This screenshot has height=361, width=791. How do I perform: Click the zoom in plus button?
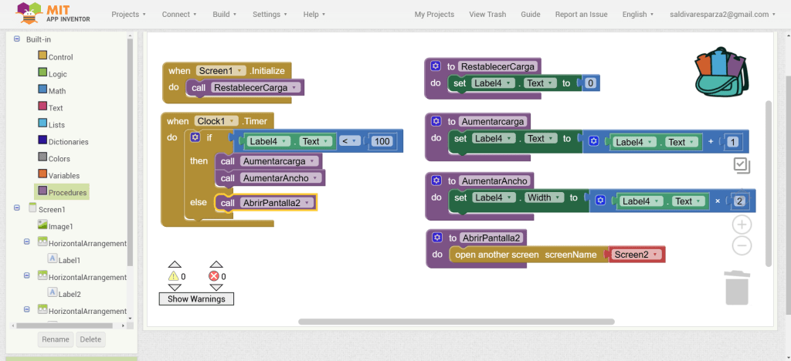click(742, 224)
